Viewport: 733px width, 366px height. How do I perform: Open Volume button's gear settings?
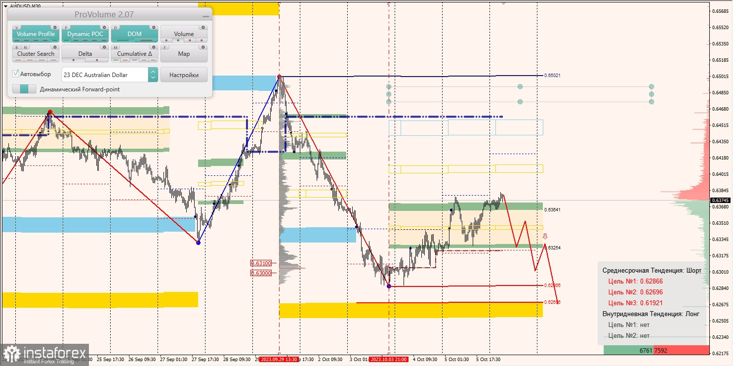click(203, 27)
